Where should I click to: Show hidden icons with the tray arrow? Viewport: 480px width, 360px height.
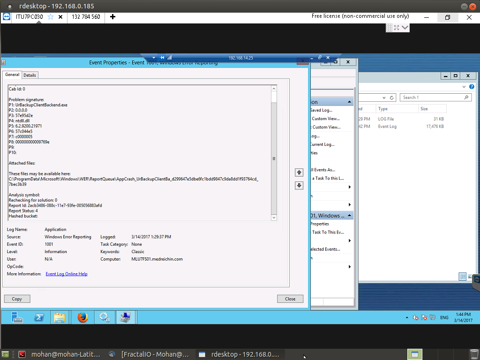[x=407, y=317]
